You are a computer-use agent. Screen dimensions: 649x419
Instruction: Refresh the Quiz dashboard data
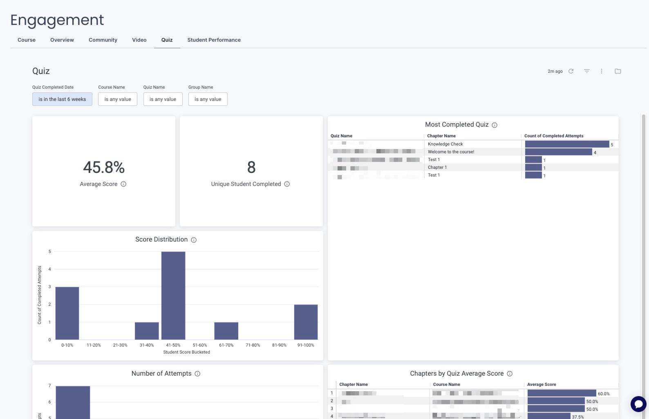click(x=571, y=71)
